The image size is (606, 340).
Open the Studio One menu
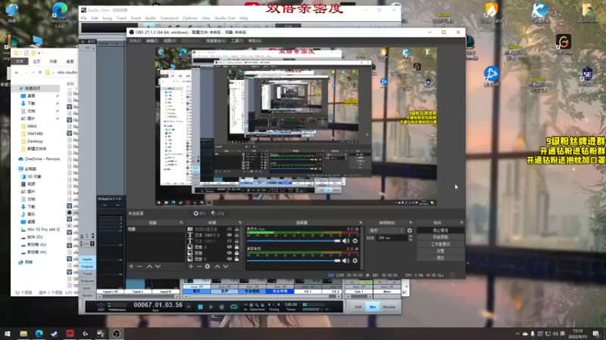click(x=224, y=18)
